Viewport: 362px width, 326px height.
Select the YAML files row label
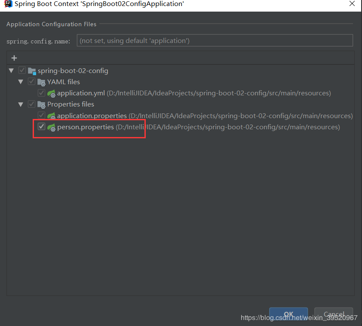pos(64,82)
